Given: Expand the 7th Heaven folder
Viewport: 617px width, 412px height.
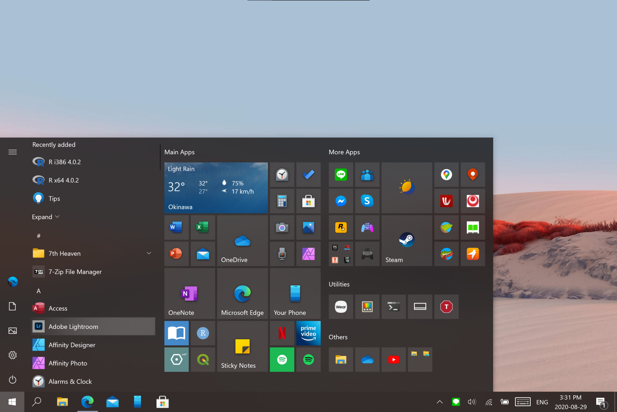Looking at the screenshot, I should 149,253.
